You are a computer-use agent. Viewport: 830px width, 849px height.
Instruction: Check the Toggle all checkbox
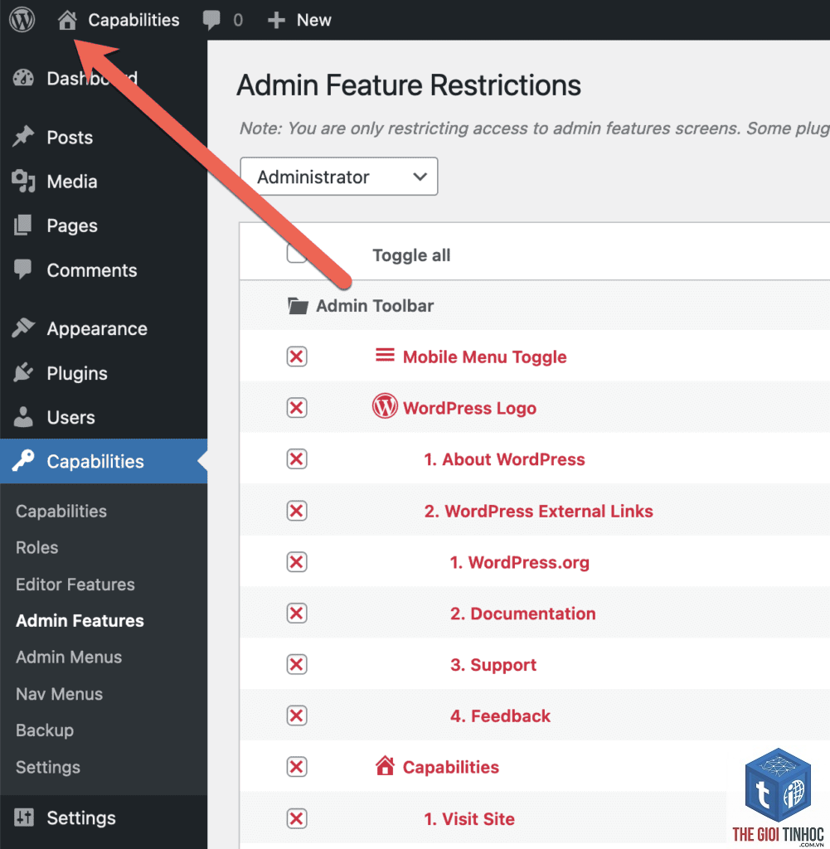[x=297, y=254]
